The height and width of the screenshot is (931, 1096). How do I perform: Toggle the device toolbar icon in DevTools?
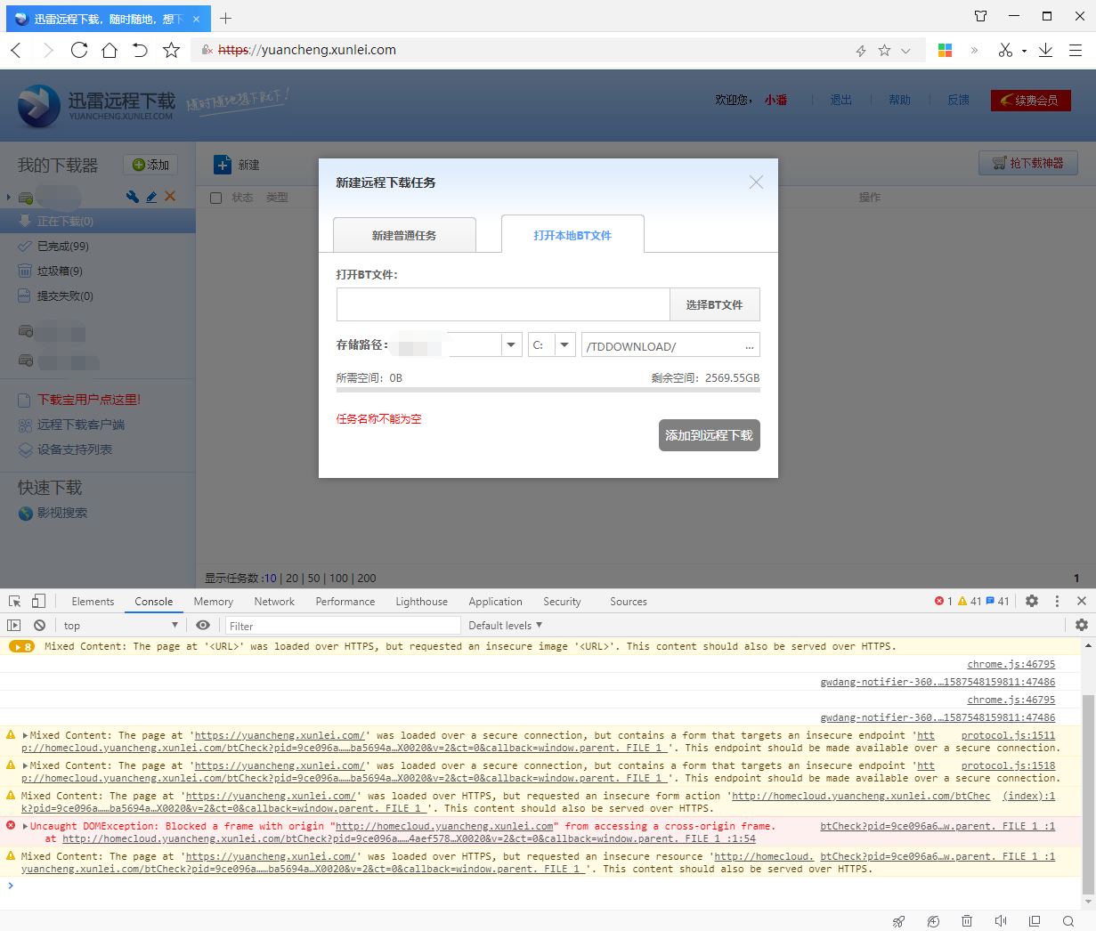(38, 602)
